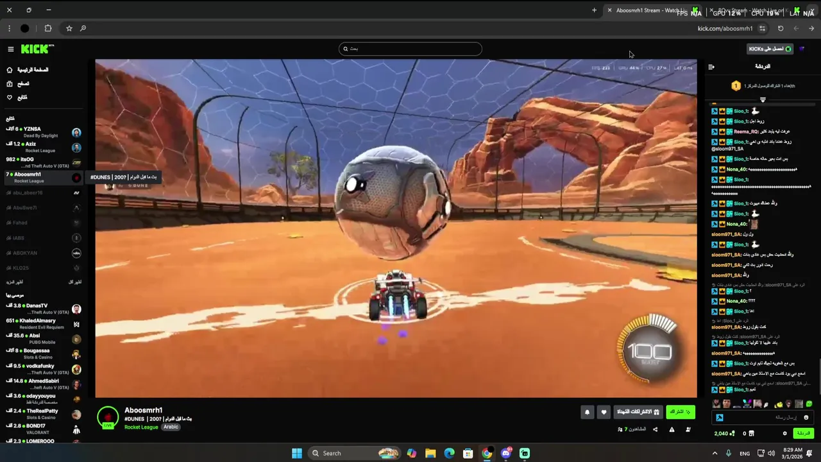Report the stream with warning triangle icon

coord(672,429)
